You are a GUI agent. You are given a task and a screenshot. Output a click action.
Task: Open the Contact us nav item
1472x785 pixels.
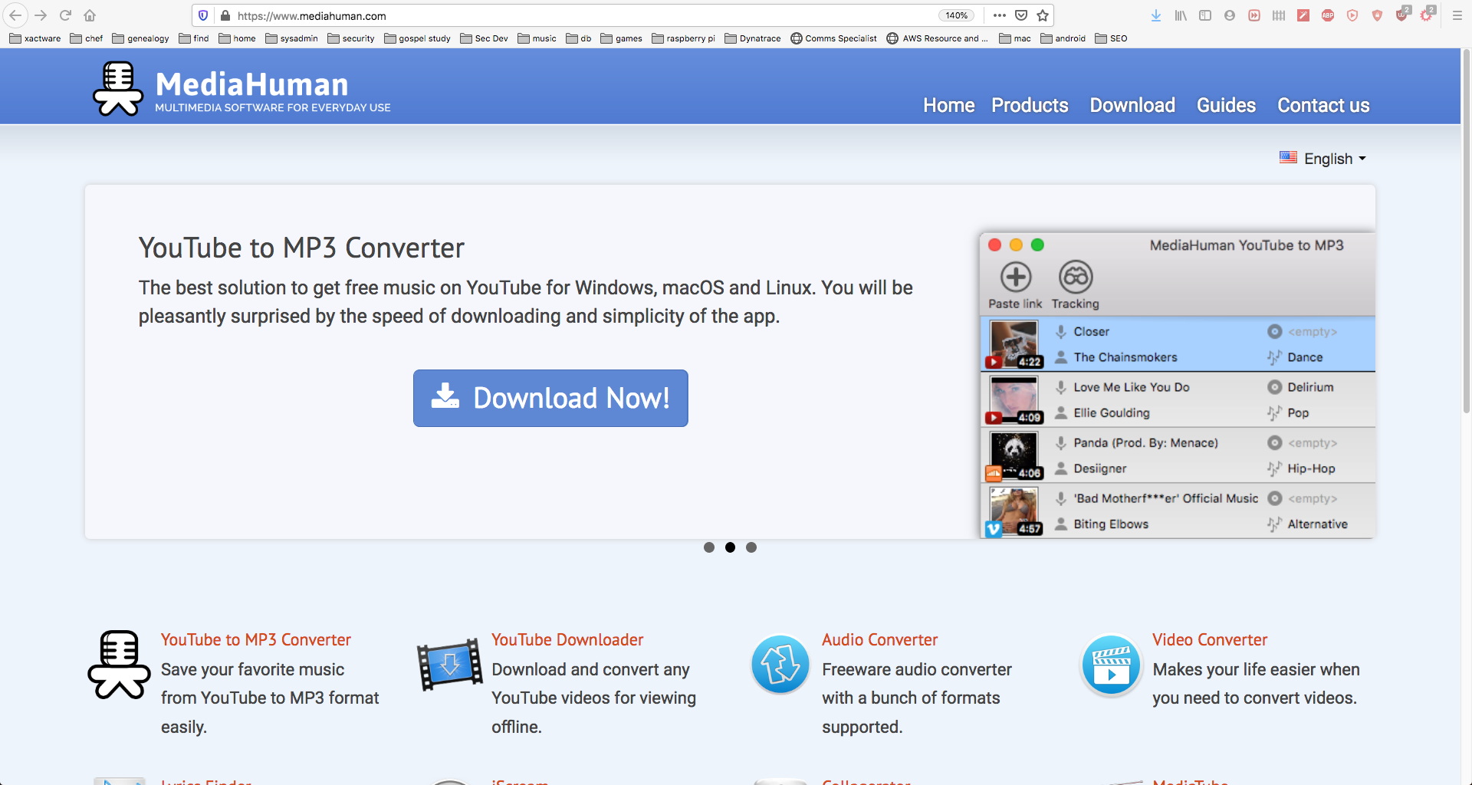click(x=1323, y=106)
